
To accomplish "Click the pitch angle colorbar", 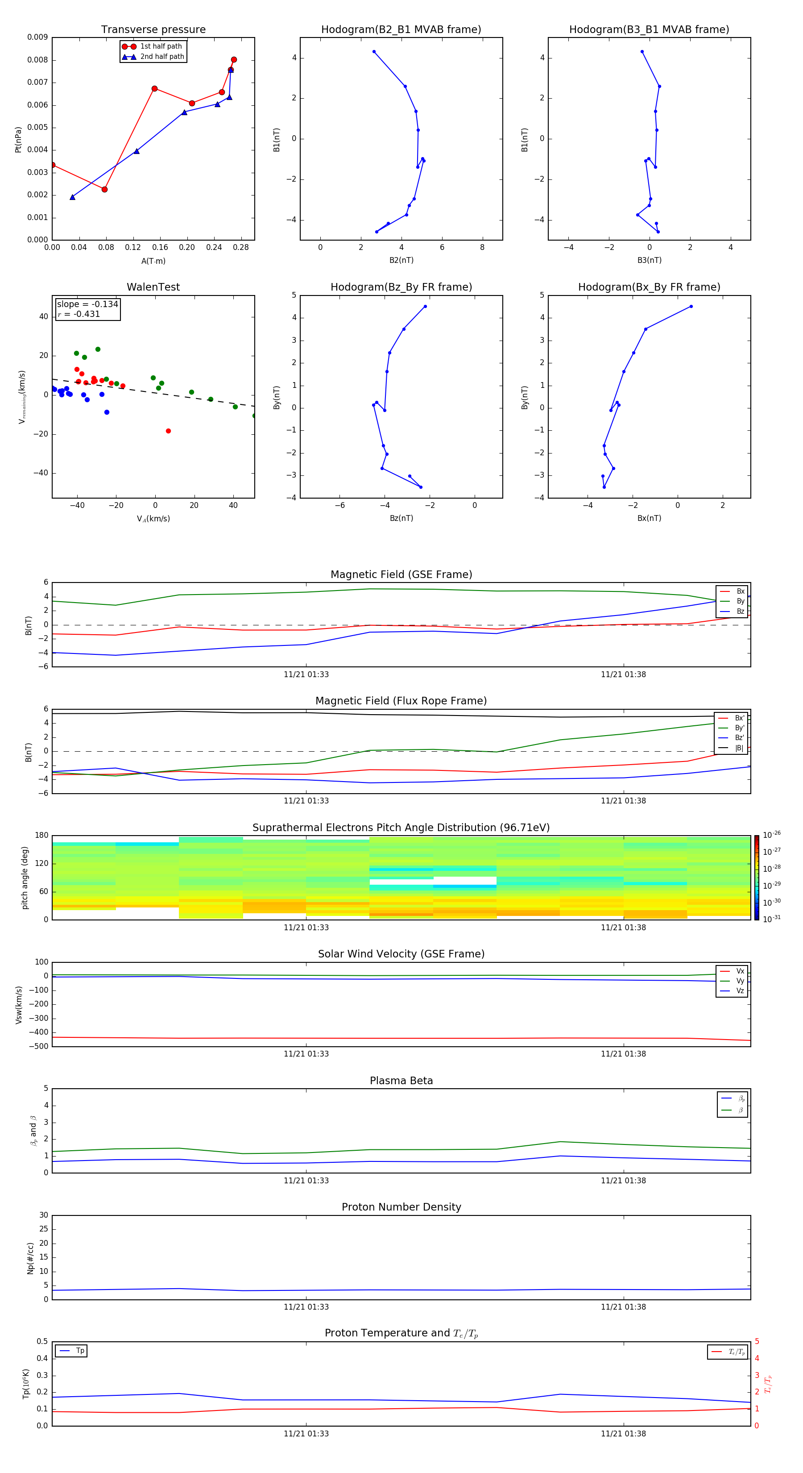I will coord(757,878).
